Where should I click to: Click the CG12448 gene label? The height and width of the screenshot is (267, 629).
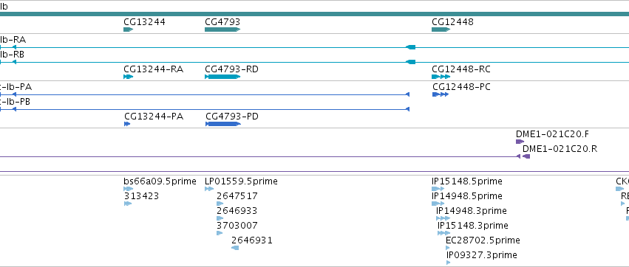[452, 22]
